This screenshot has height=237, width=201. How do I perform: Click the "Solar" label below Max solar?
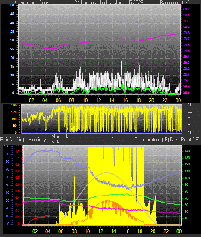[57, 142]
